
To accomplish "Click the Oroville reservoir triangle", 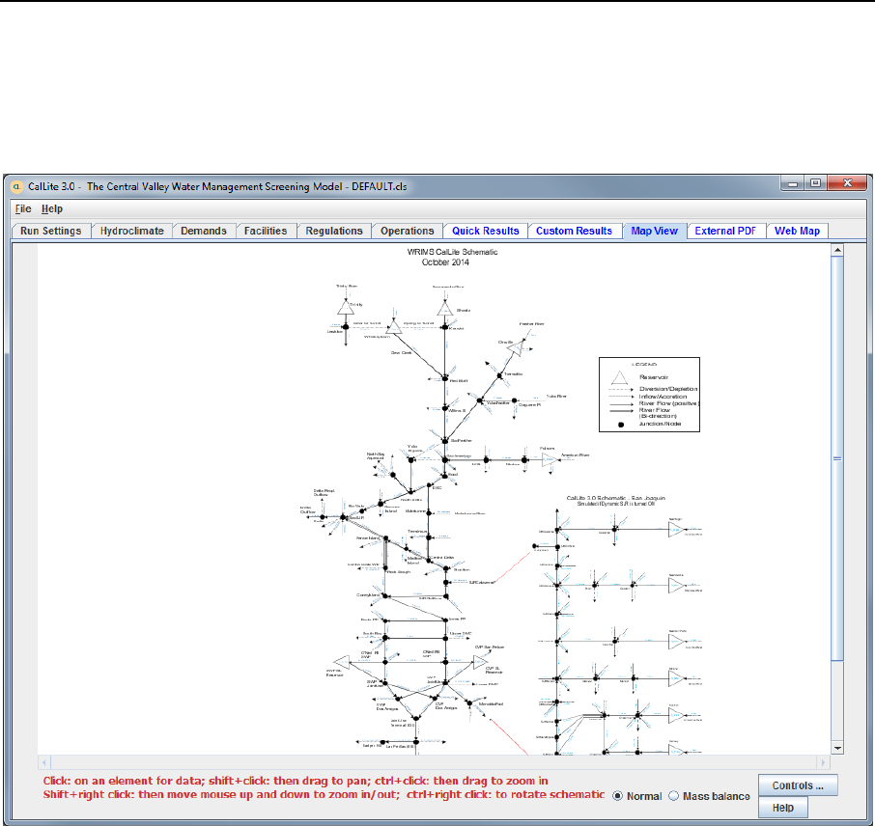I will tap(516, 349).
